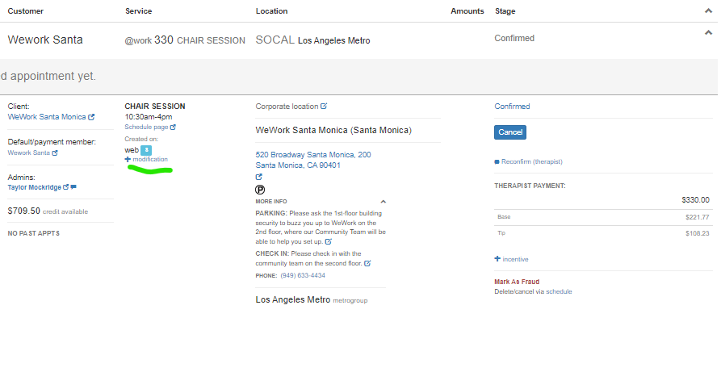The height and width of the screenshot is (368, 721).
Task: Click edit icon next to Corporate location
Action: (x=324, y=106)
